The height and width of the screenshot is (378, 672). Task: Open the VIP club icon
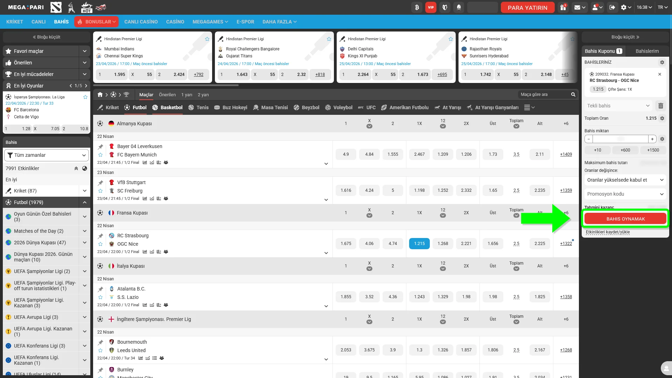[x=431, y=7]
